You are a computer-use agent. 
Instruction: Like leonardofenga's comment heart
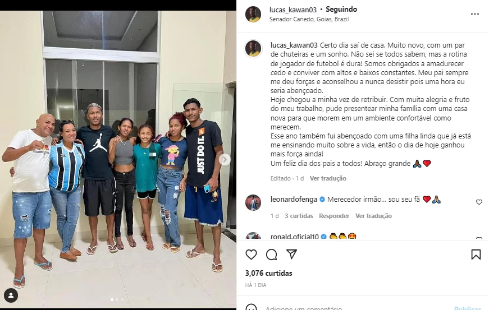click(x=479, y=202)
